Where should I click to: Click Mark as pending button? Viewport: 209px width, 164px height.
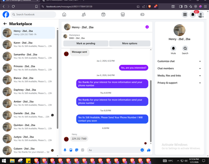[86, 44]
